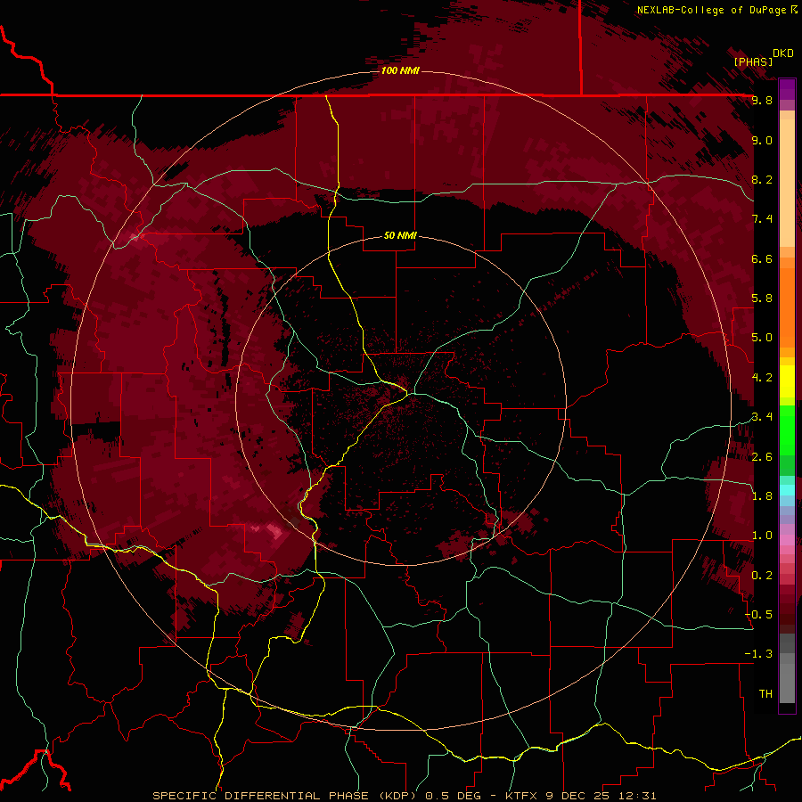The height and width of the screenshot is (802, 802).
Task: Click the 0.5 DEG elevation text in the caption
Action: pos(454,796)
